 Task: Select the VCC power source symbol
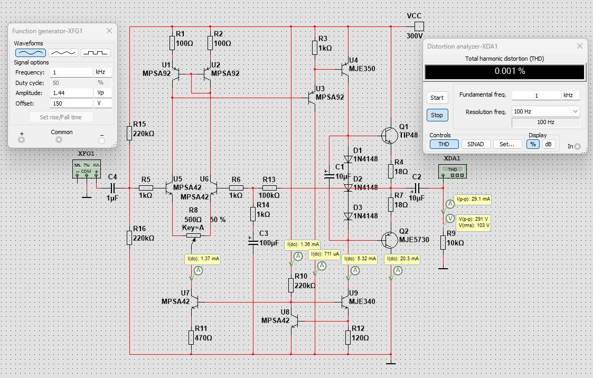coord(419,26)
